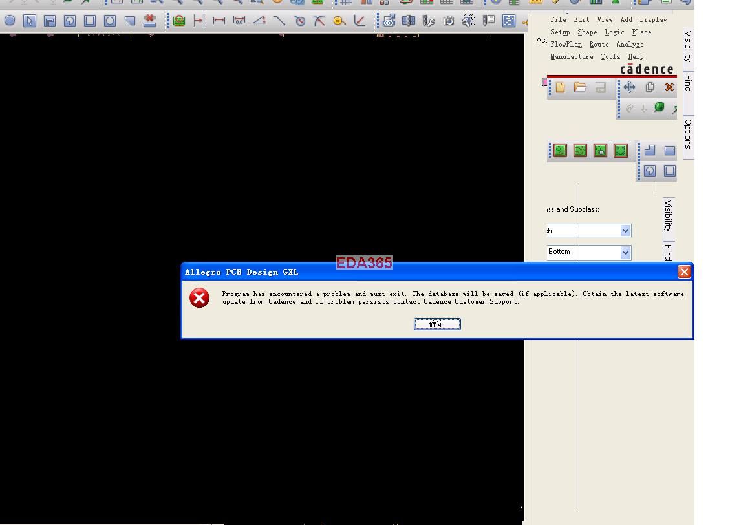
Task: Select the outlined rectangle icon in right panel
Action: click(x=669, y=171)
